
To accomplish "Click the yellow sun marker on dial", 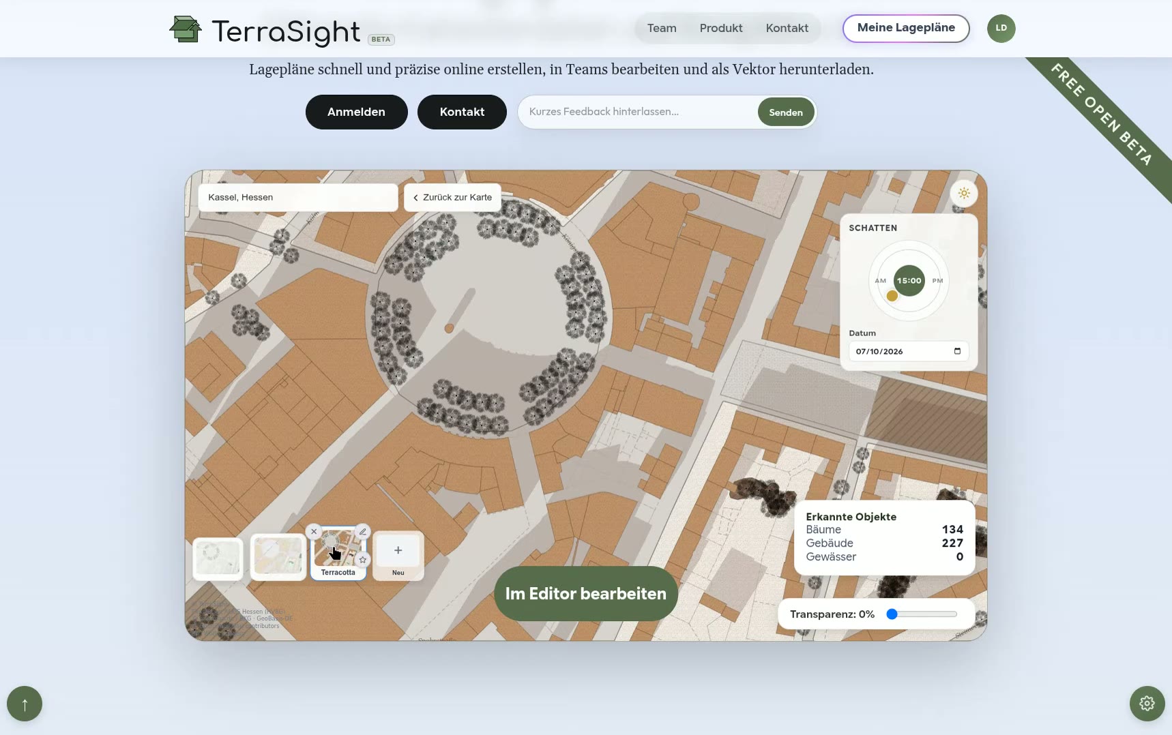I will tap(892, 296).
